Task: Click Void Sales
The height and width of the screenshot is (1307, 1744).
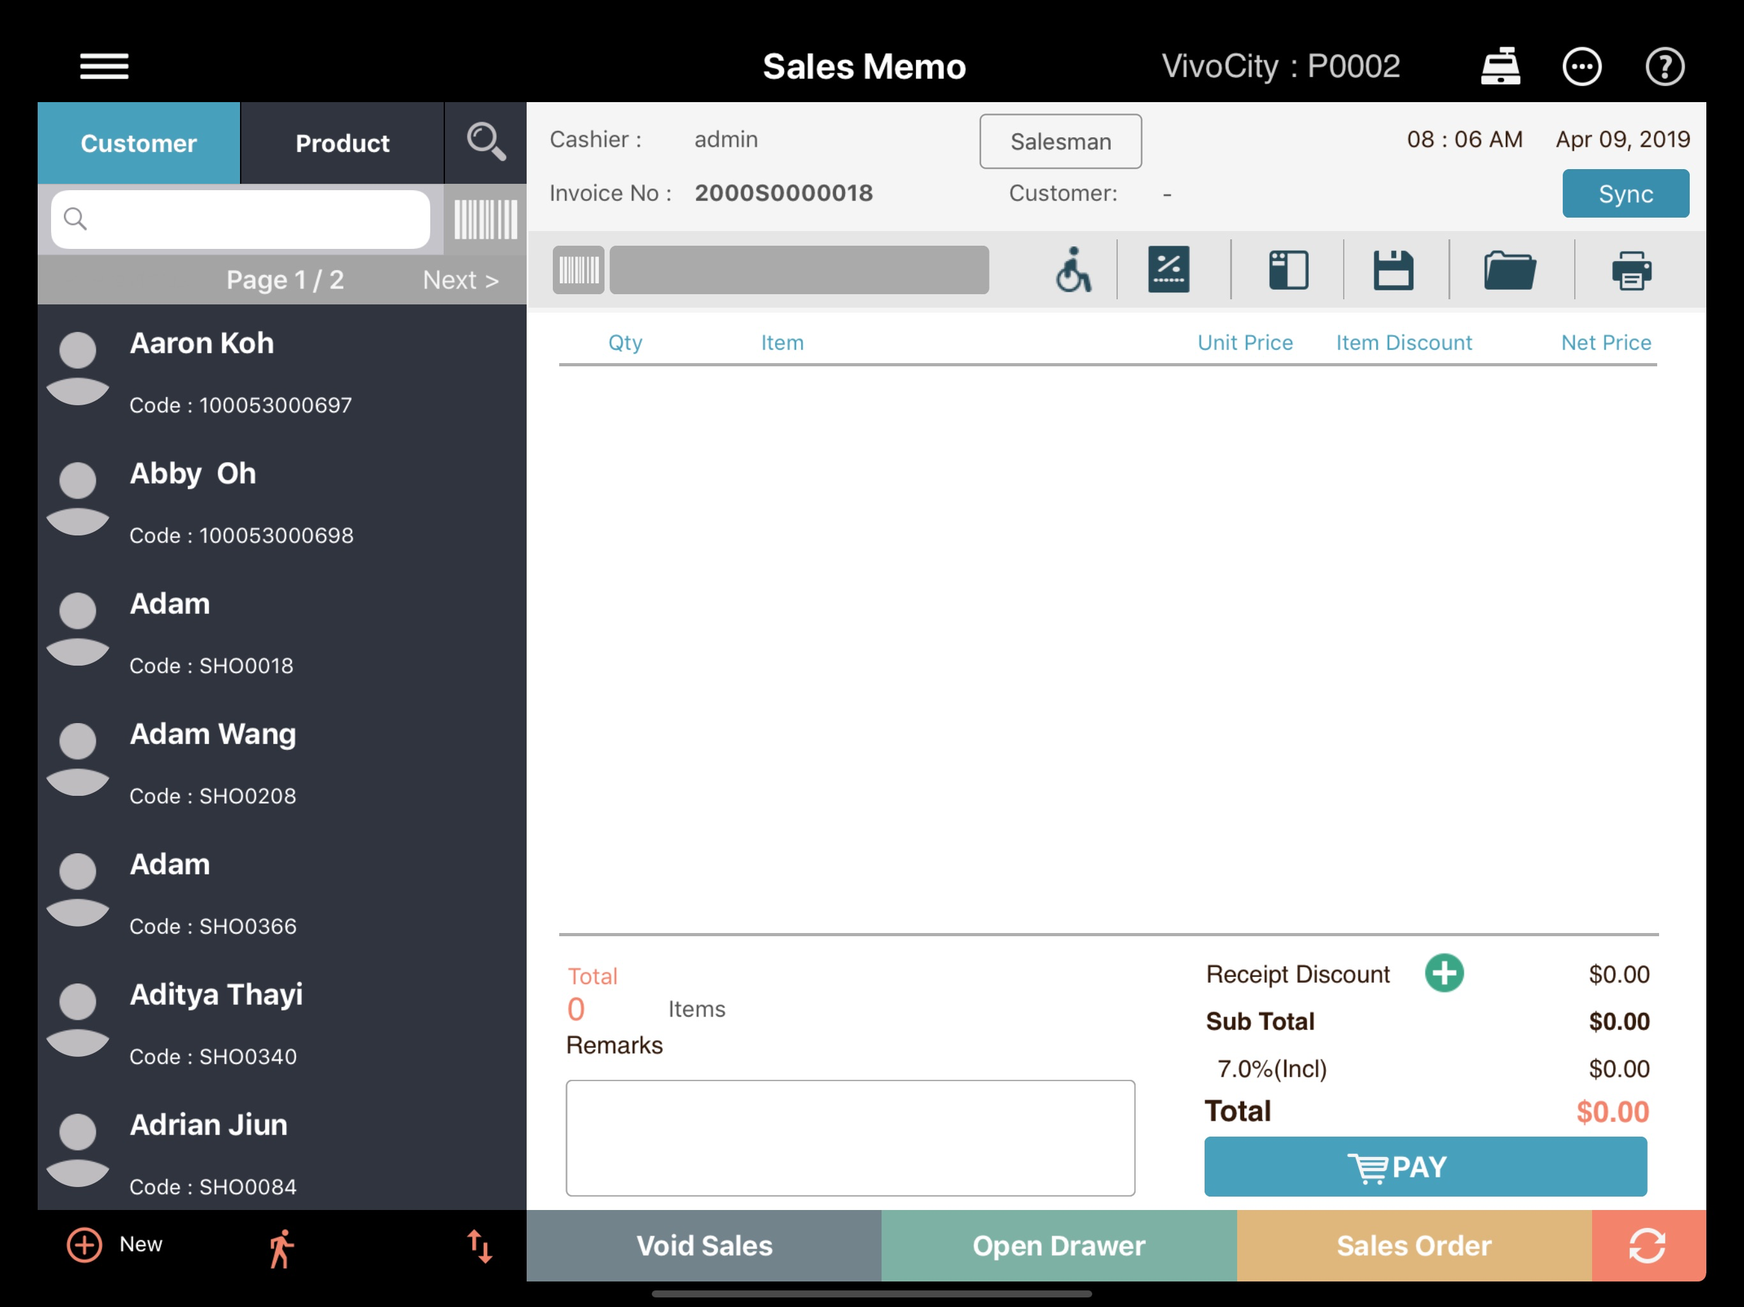Action: (704, 1246)
